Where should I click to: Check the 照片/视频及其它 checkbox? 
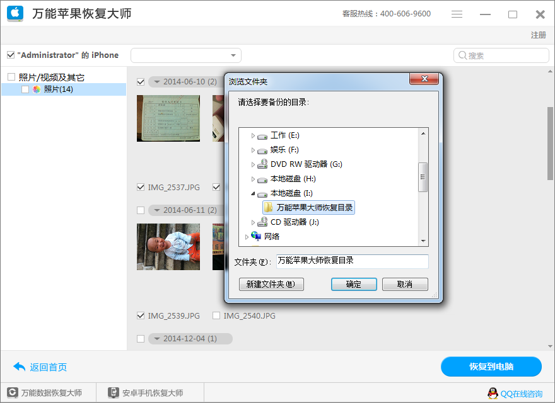point(10,77)
